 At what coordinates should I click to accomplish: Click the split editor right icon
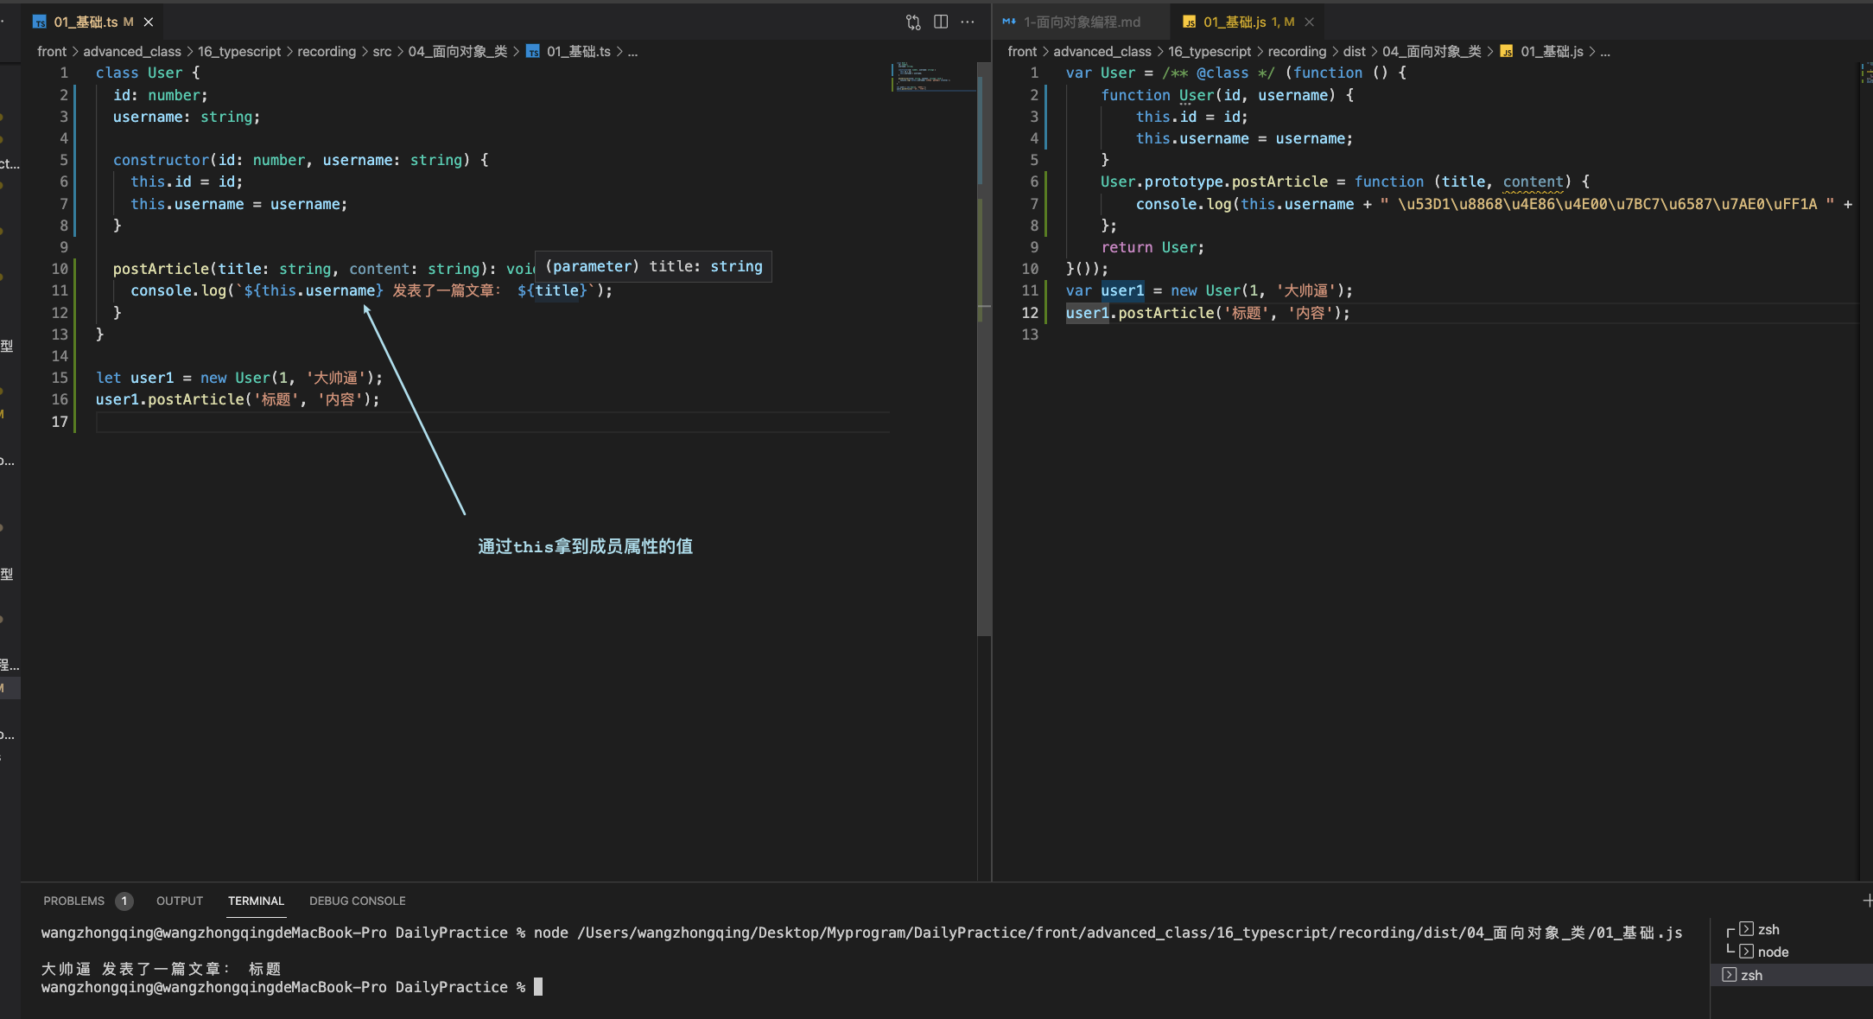[941, 22]
